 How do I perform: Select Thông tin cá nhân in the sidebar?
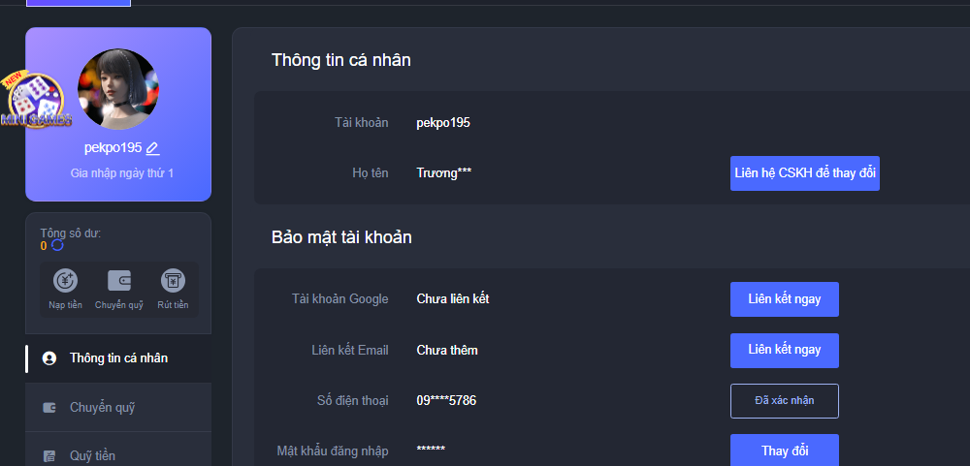[118, 358]
